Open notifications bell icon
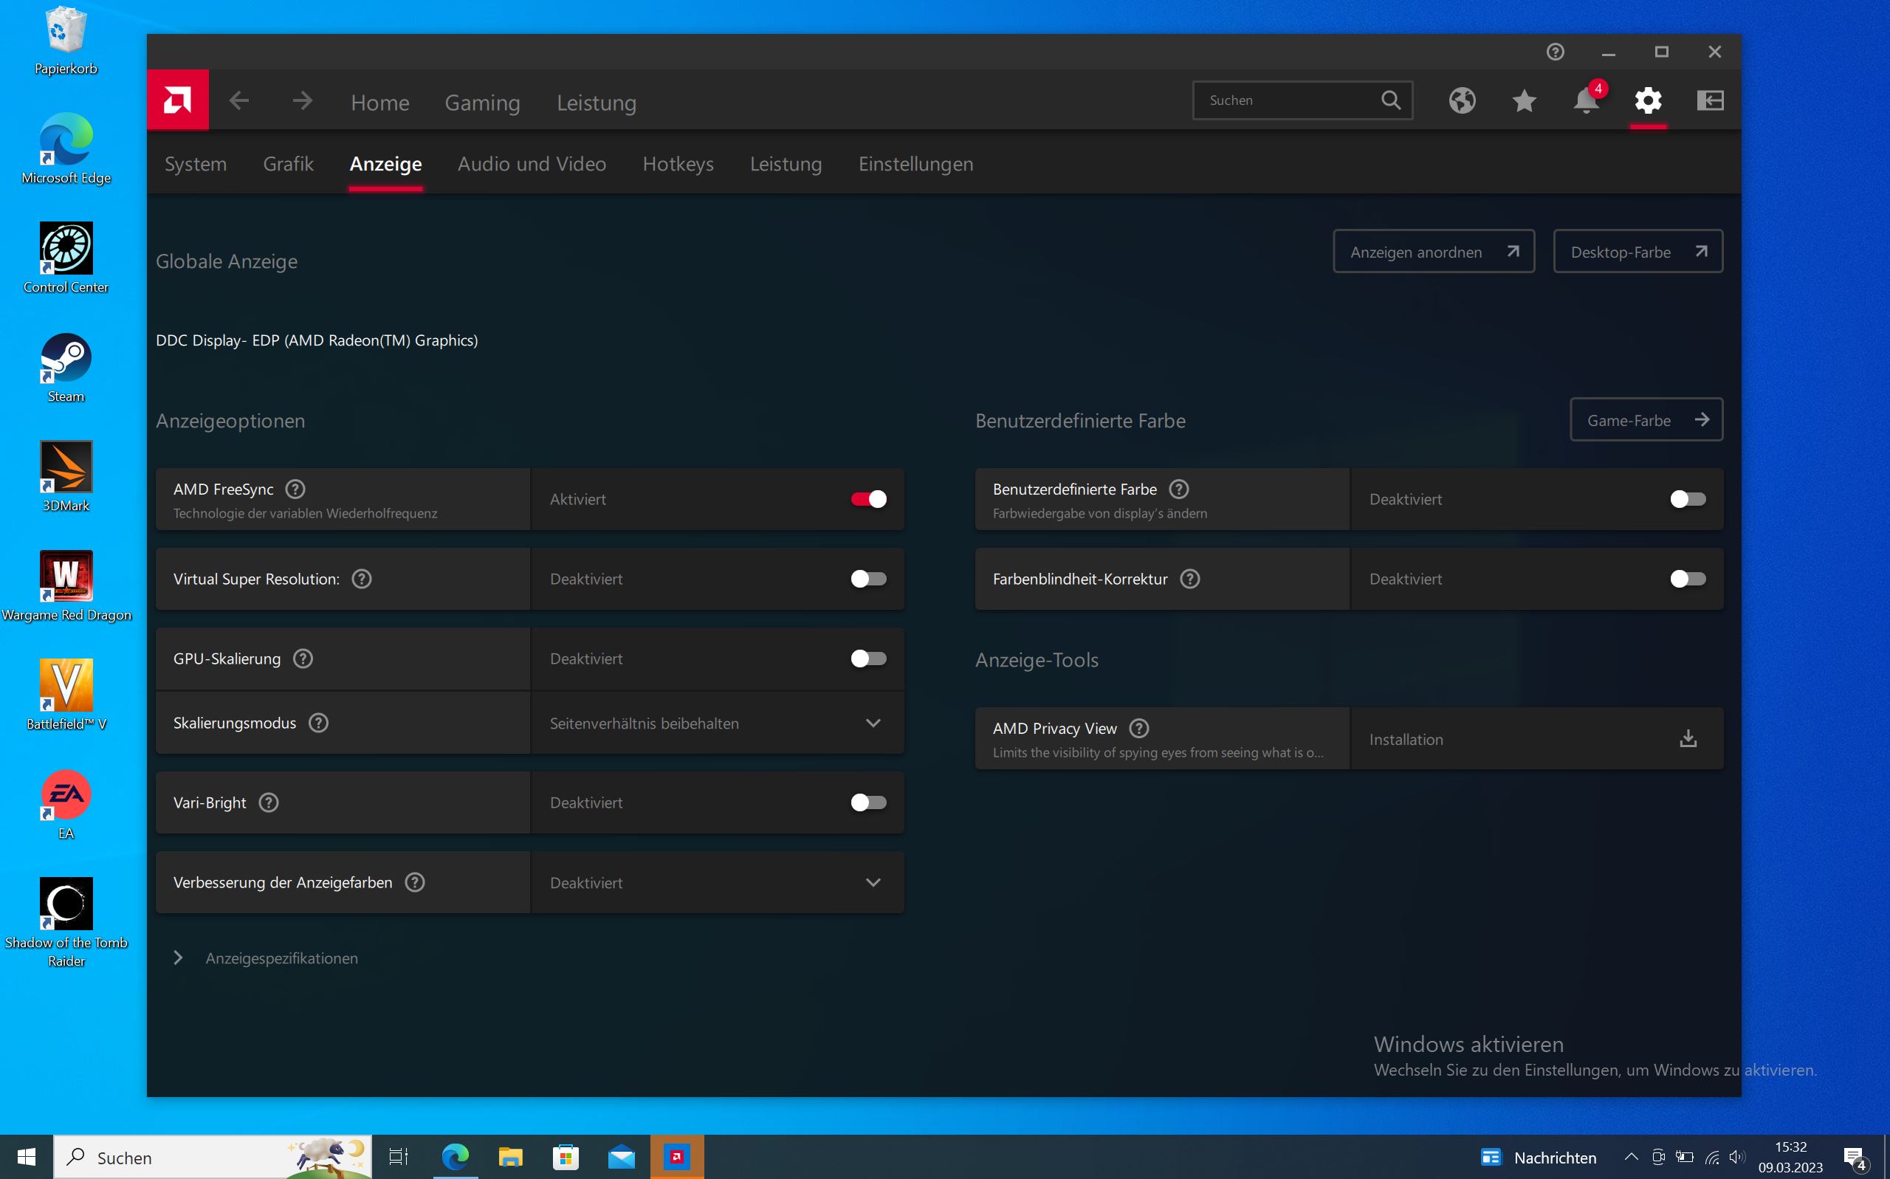 tap(1585, 100)
